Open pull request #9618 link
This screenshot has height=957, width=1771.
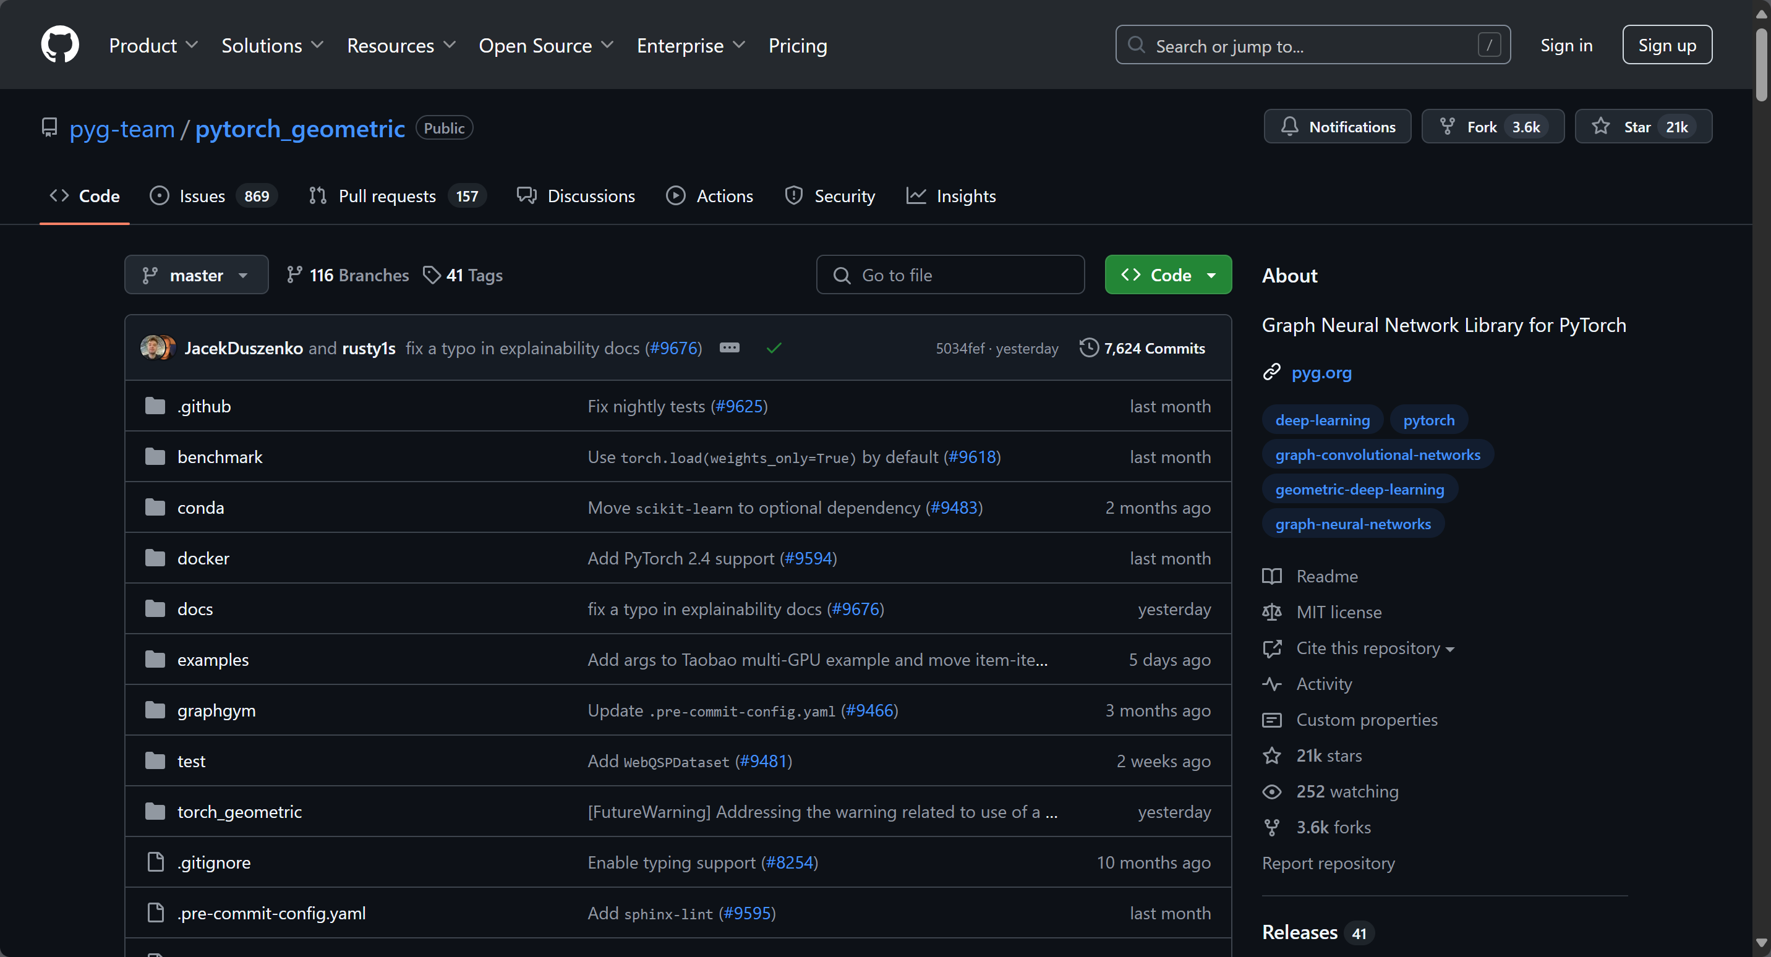972,456
